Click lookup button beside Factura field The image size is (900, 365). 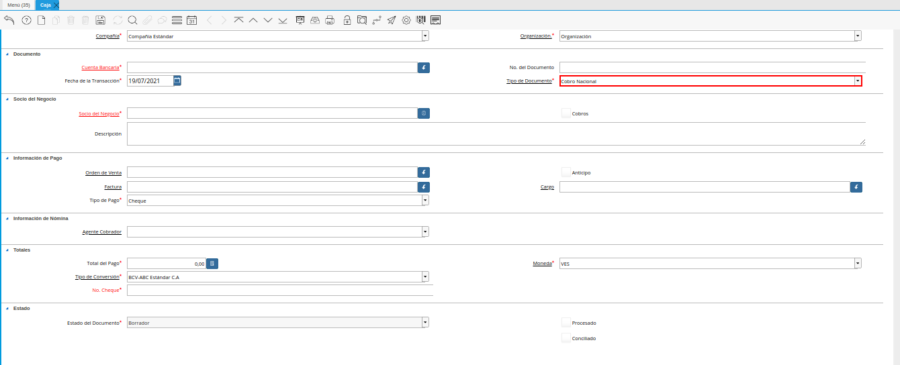[x=424, y=187]
